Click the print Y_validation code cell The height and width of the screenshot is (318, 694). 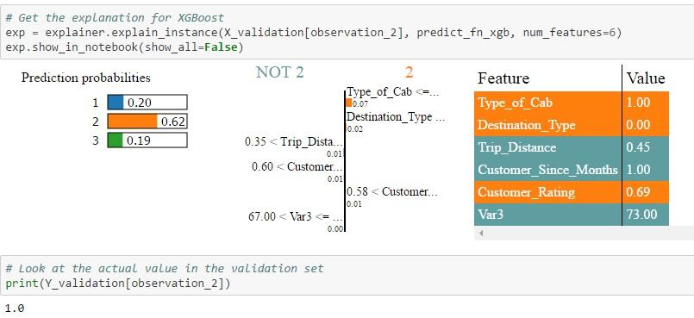coord(347,276)
